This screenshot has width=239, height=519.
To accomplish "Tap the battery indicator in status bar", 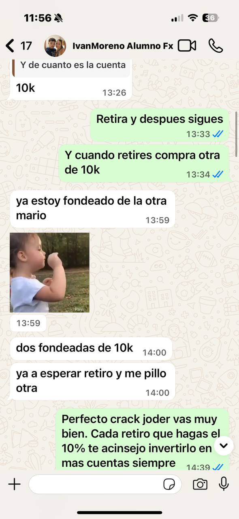I will [x=211, y=18].
